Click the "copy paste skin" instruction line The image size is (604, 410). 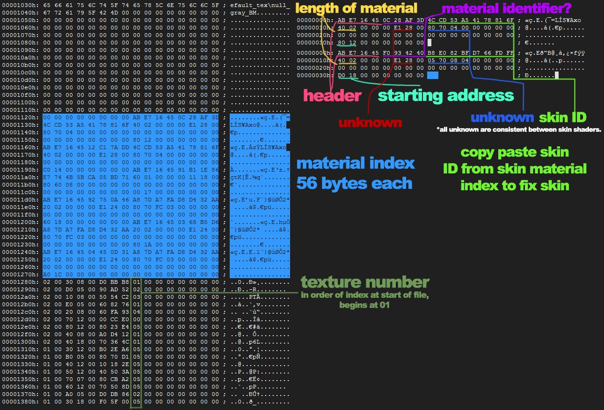click(515, 152)
